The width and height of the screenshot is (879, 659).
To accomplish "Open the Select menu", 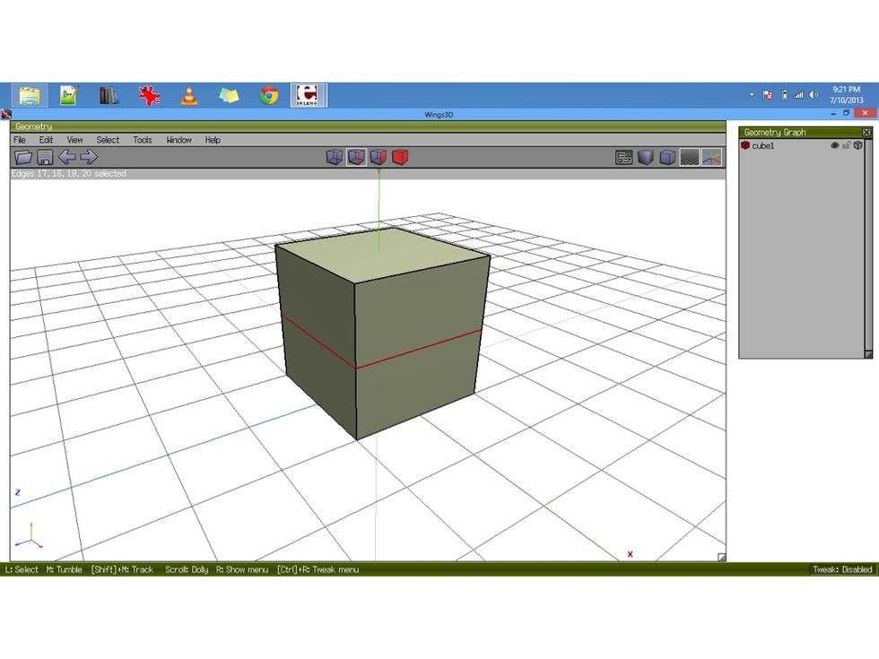I will [108, 140].
